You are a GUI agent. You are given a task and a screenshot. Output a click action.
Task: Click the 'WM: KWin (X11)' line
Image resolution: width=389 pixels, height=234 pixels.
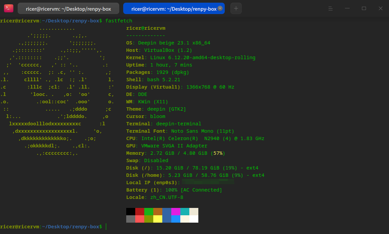pos(147,102)
